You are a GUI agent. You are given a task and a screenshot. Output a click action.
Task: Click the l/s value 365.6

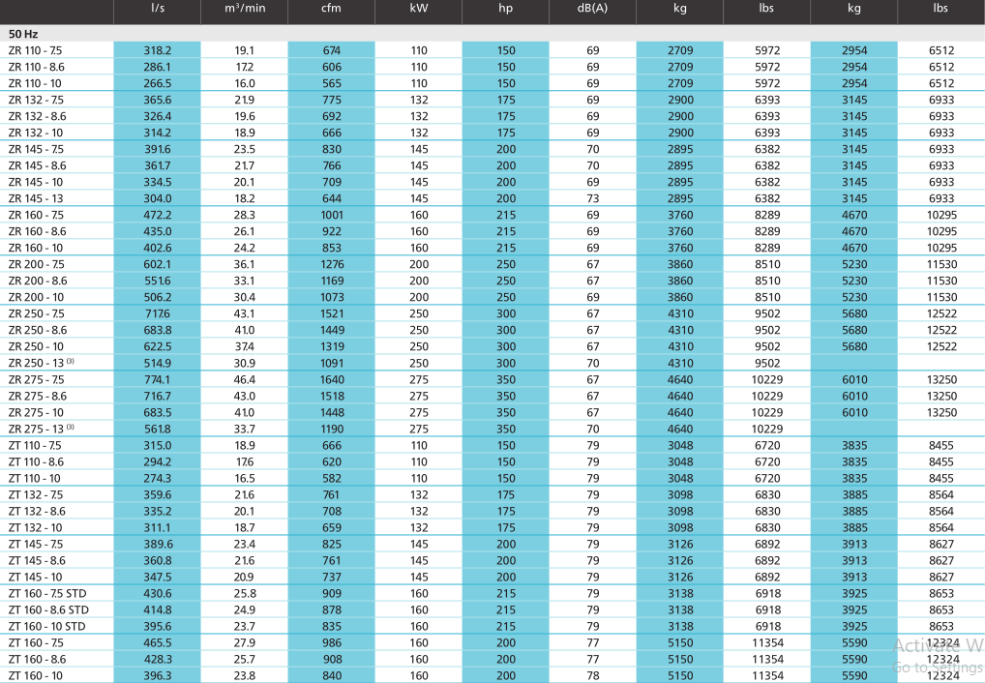tap(157, 100)
